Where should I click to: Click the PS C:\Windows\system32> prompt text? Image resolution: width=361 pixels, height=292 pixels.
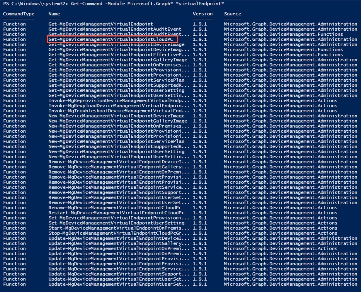[x=36, y=4]
